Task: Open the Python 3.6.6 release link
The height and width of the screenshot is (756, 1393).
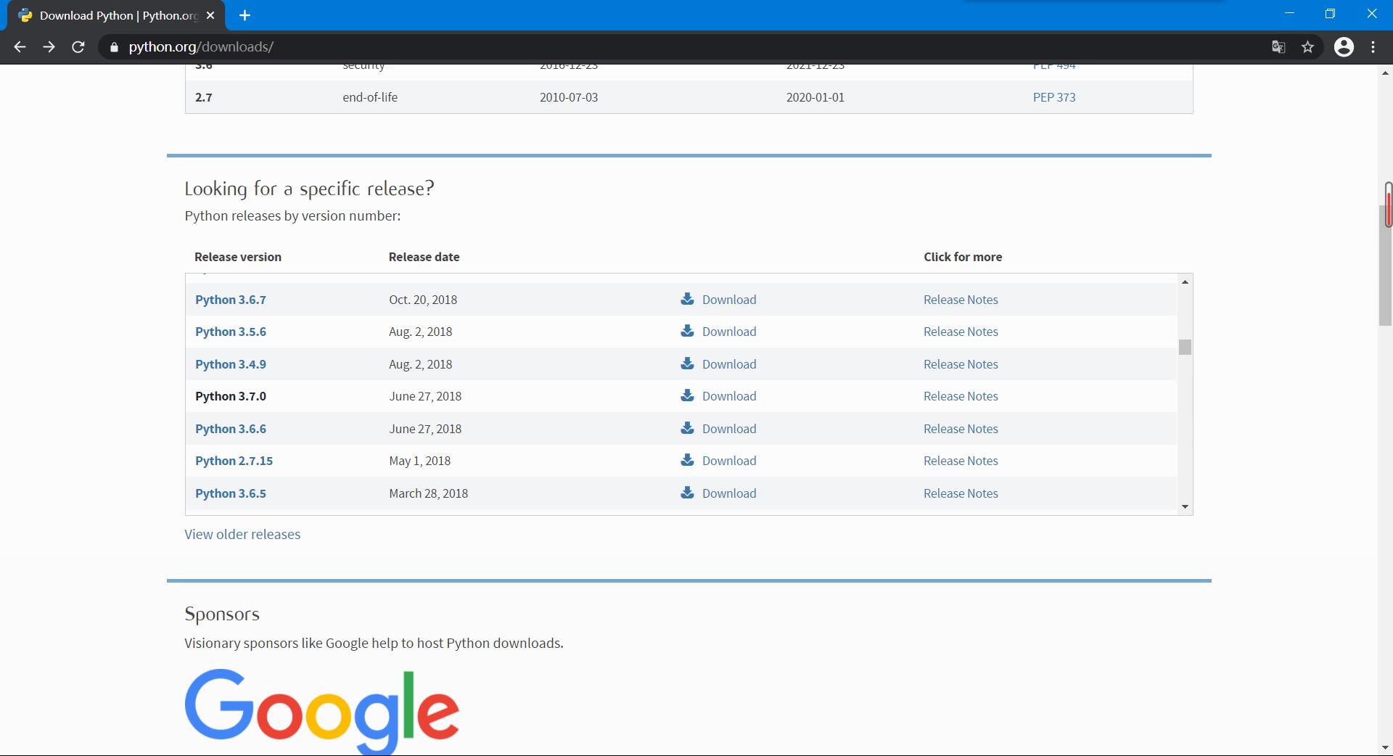Action: pyautogui.click(x=231, y=429)
